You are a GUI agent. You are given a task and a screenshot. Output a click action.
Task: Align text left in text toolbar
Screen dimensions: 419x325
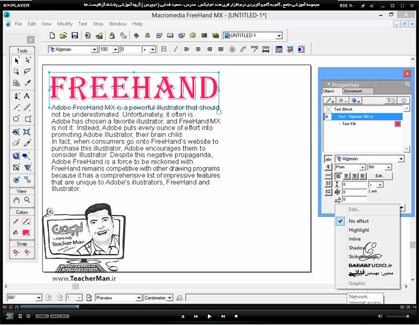click(187, 49)
